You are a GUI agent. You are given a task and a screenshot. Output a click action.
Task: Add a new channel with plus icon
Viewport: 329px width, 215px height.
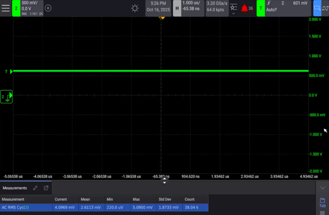click(x=48, y=8)
